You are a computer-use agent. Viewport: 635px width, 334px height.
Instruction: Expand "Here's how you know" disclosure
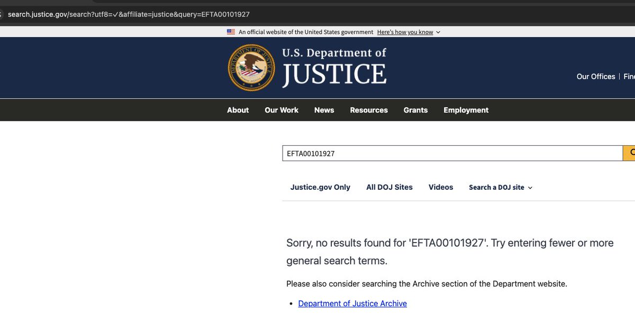click(x=409, y=32)
